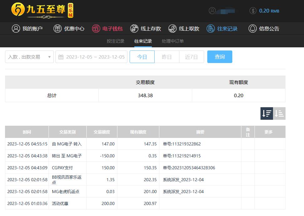The image size is (304, 216).
Task: Click the CGPAY支付 entry
Action: point(62,168)
